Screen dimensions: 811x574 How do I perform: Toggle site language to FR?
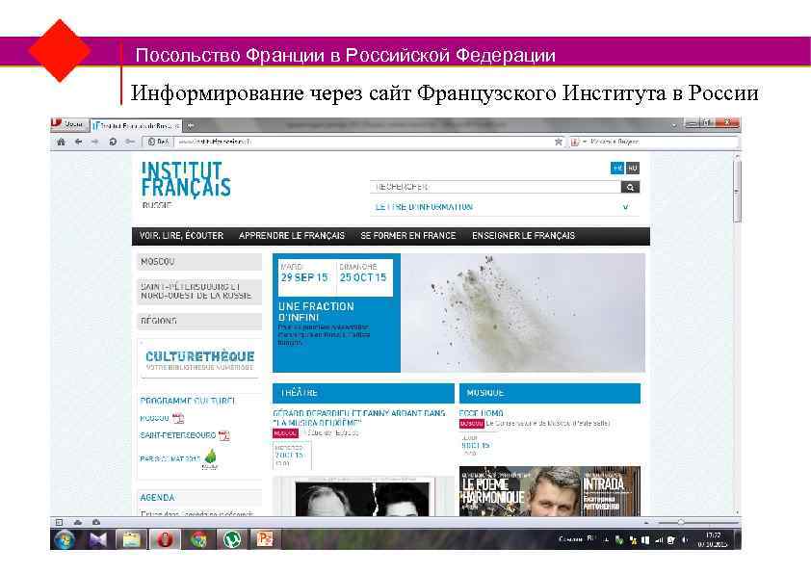click(x=615, y=170)
